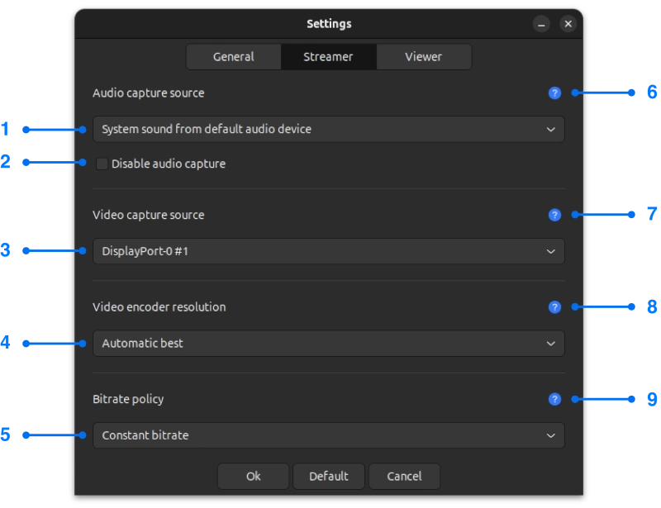View help for Video capture source
This screenshot has width=661, height=508.
pyautogui.click(x=554, y=215)
